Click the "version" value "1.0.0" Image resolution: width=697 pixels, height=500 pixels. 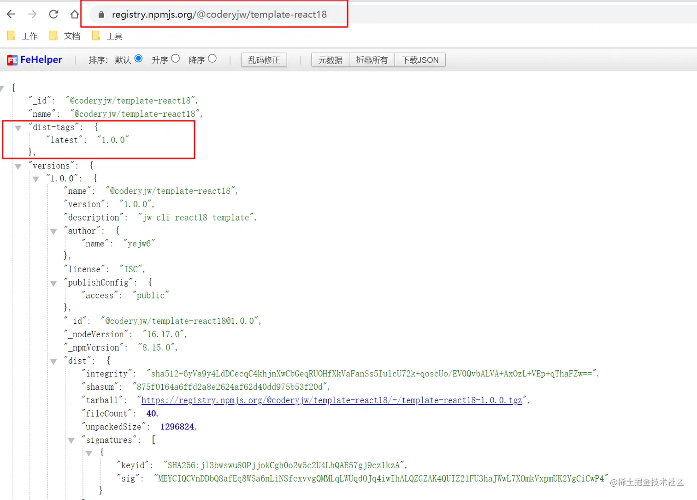(x=136, y=204)
